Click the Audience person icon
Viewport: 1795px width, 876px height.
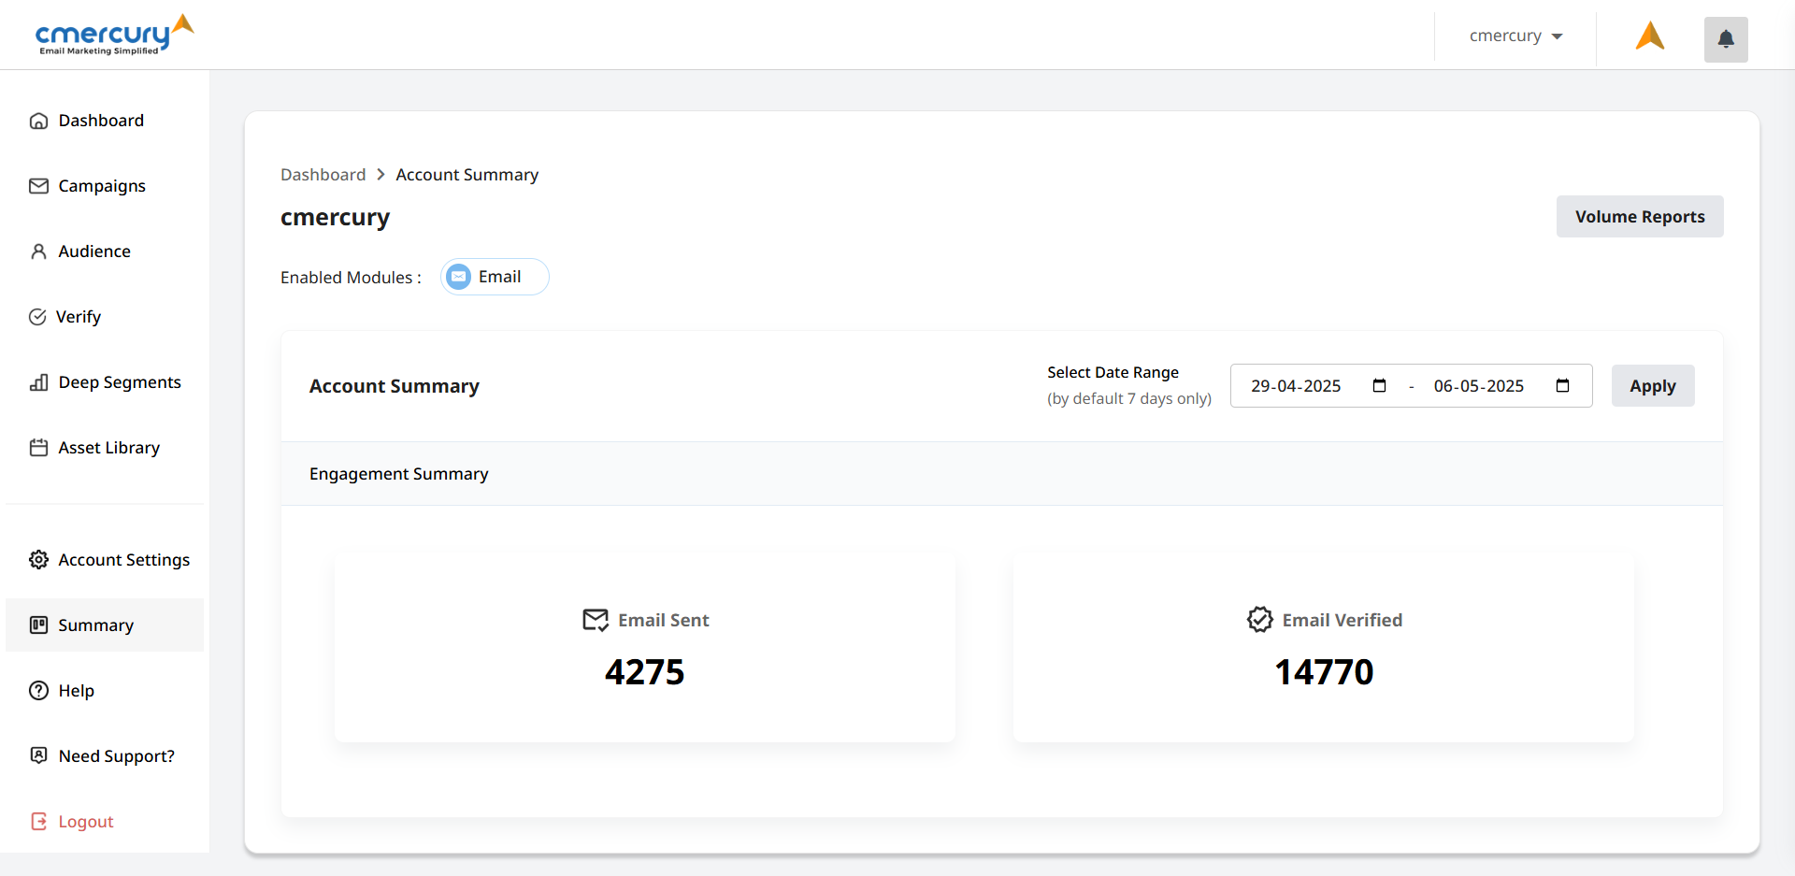[38, 251]
